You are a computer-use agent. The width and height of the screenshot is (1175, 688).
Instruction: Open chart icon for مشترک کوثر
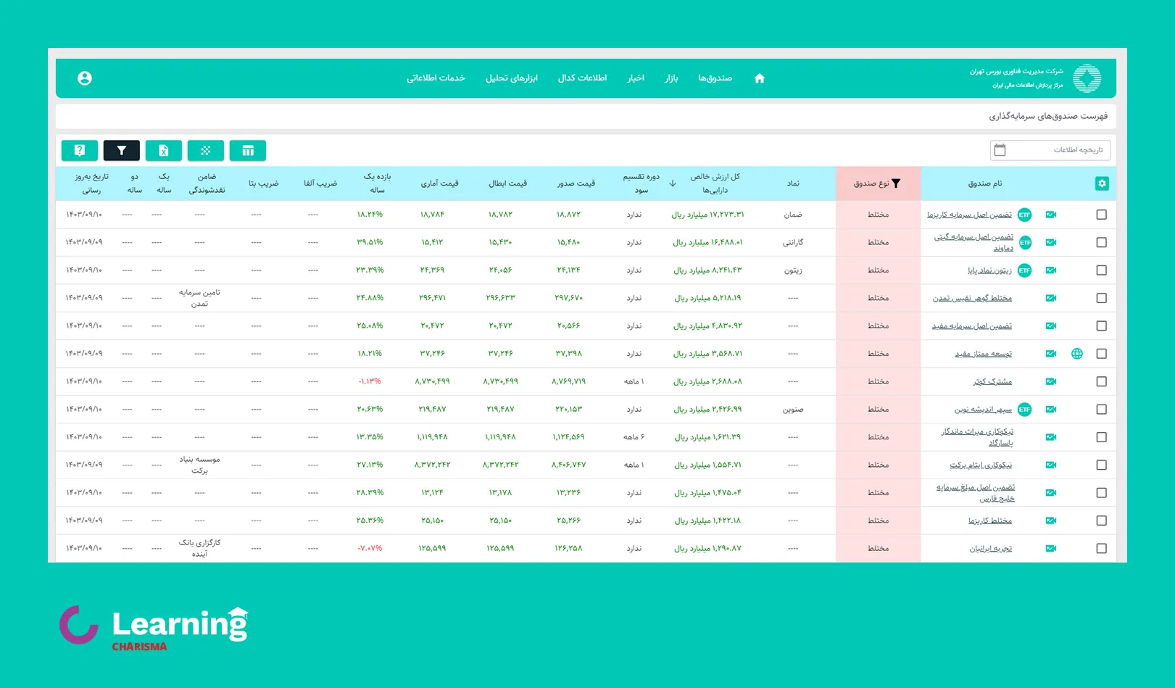coord(1051,381)
